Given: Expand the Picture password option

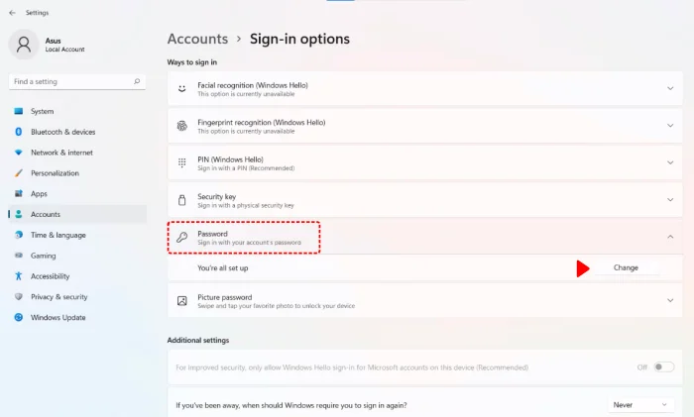Looking at the screenshot, I should 670,300.
